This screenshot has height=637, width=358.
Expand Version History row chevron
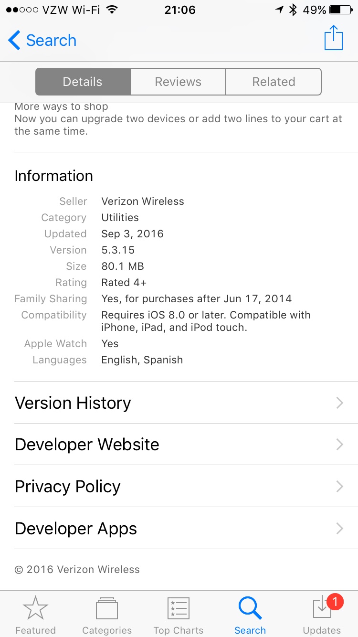(339, 403)
